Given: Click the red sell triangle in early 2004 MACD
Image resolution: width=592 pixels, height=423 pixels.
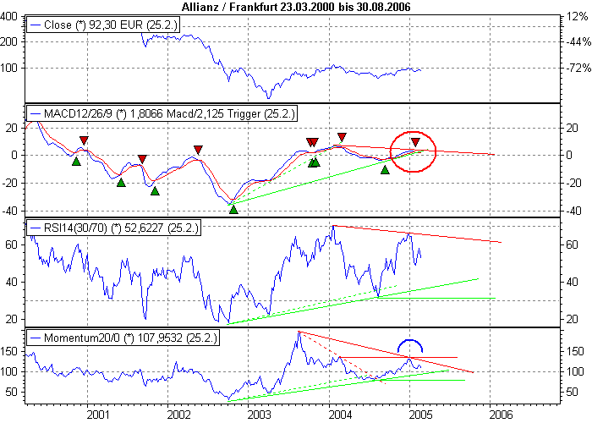Looking at the screenshot, I should 342,137.
